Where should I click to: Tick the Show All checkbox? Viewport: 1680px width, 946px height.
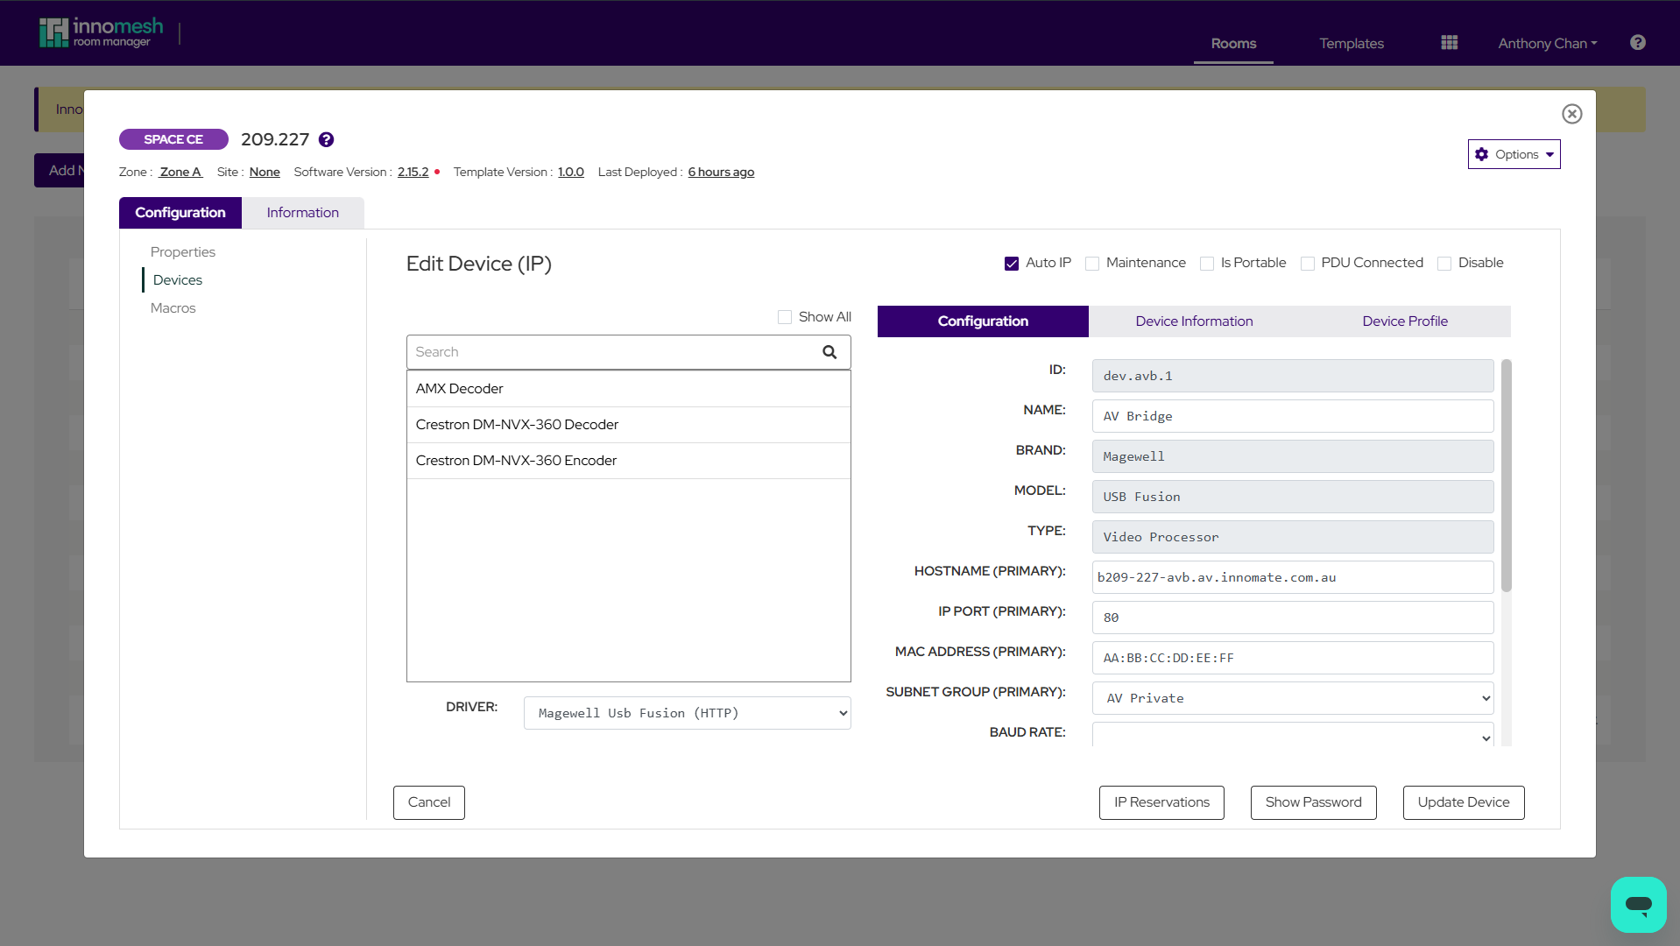[785, 317]
